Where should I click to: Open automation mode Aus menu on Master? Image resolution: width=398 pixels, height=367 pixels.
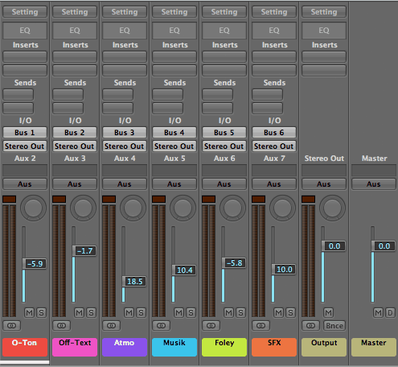click(374, 184)
